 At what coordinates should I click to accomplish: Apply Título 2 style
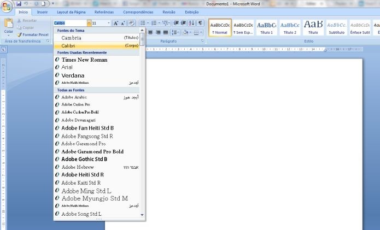pos(290,28)
